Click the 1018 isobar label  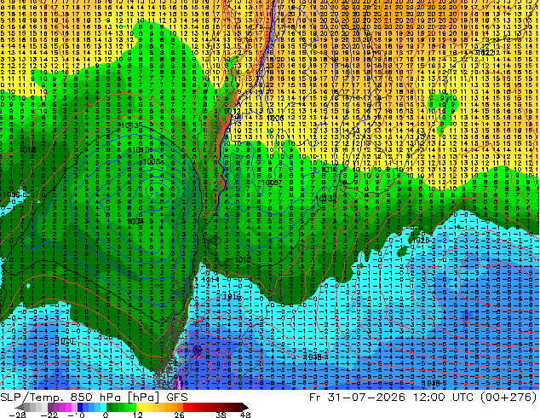27,149
